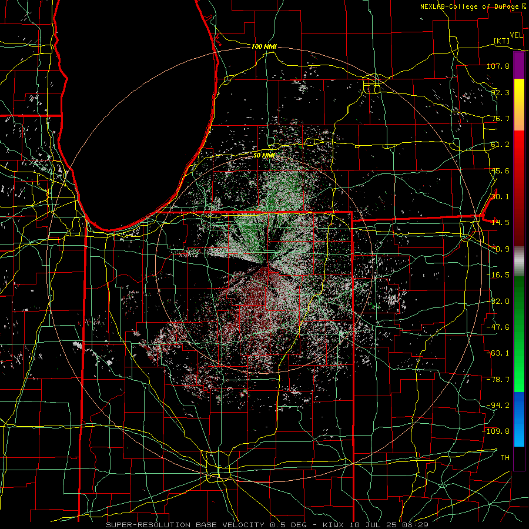Click the VEL legend title
The height and width of the screenshot is (529, 529).
517,35
